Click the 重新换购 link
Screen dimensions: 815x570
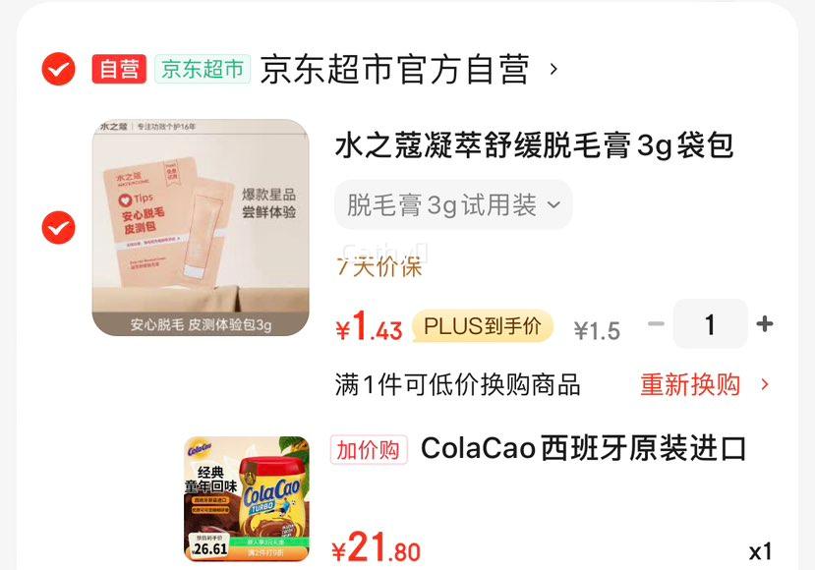pyautogui.click(x=690, y=385)
